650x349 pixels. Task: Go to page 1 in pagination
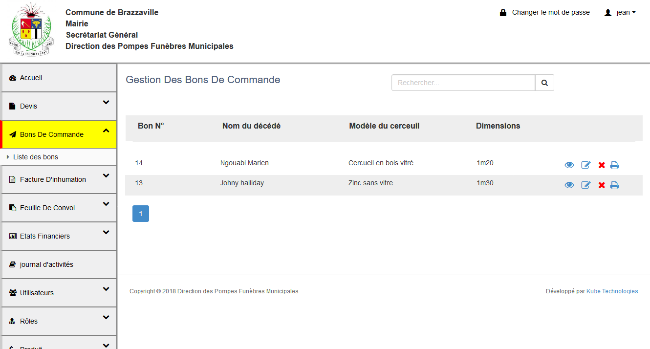(141, 214)
